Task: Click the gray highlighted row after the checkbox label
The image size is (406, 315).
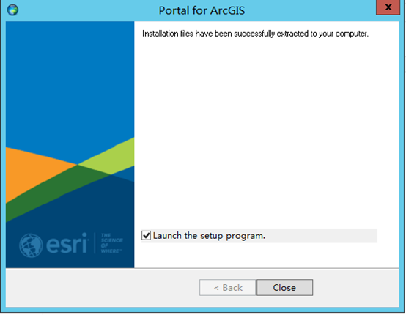Action: [x=321, y=236]
